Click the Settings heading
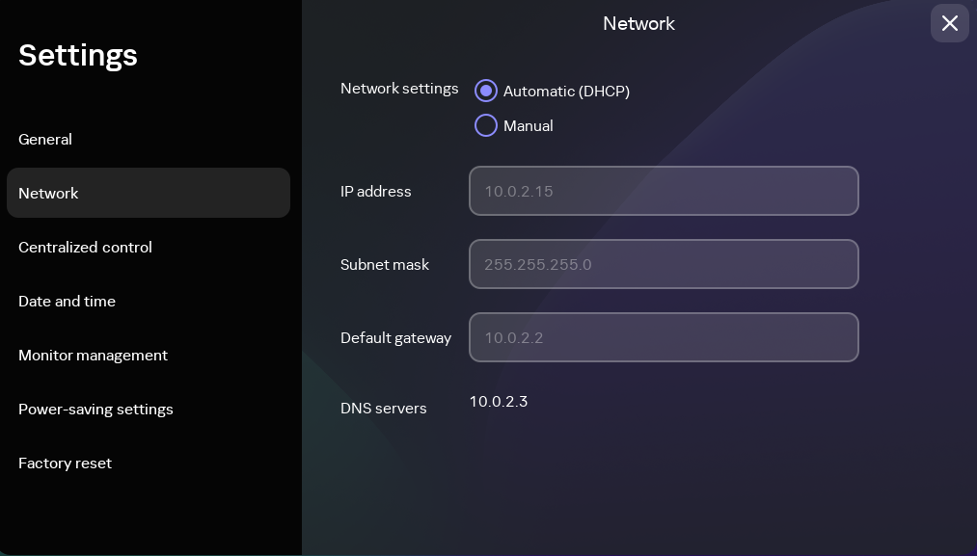Screen dimensions: 977x556 pyautogui.click(x=78, y=55)
